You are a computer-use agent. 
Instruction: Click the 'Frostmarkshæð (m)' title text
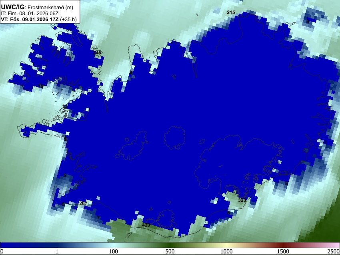point(50,7)
